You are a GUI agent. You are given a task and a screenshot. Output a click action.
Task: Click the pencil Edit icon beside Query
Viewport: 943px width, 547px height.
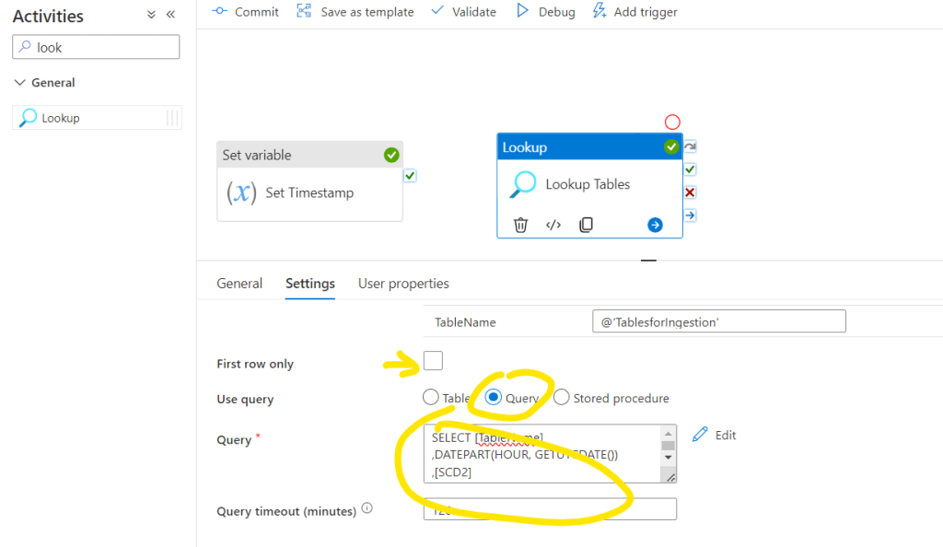tap(701, 435)
